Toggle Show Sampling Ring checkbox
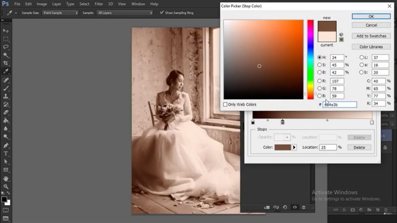 [162, 12]
